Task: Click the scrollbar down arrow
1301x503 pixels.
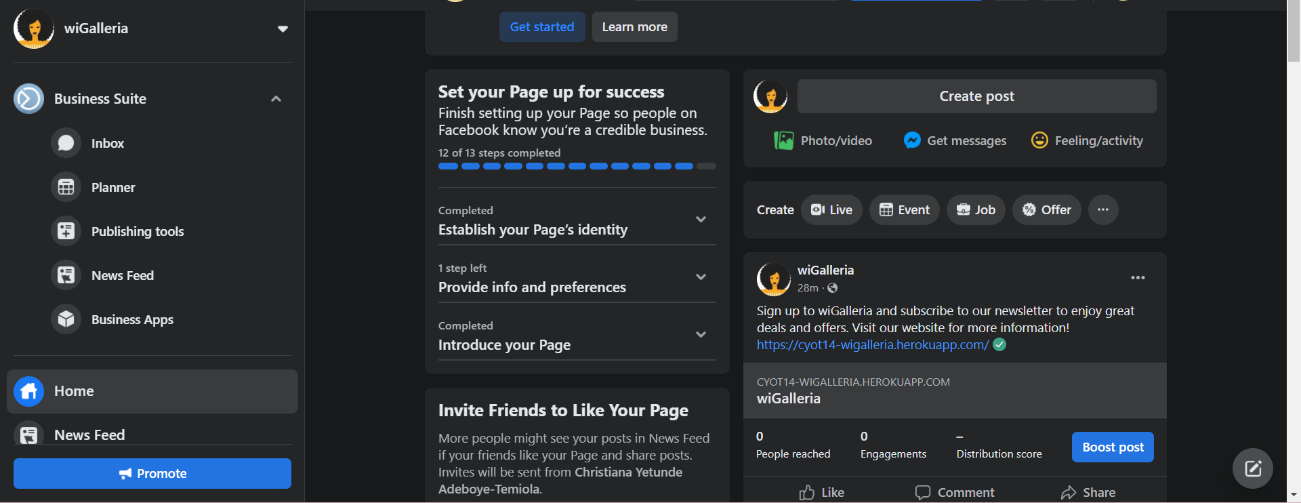Action: tap(1294, 496)
